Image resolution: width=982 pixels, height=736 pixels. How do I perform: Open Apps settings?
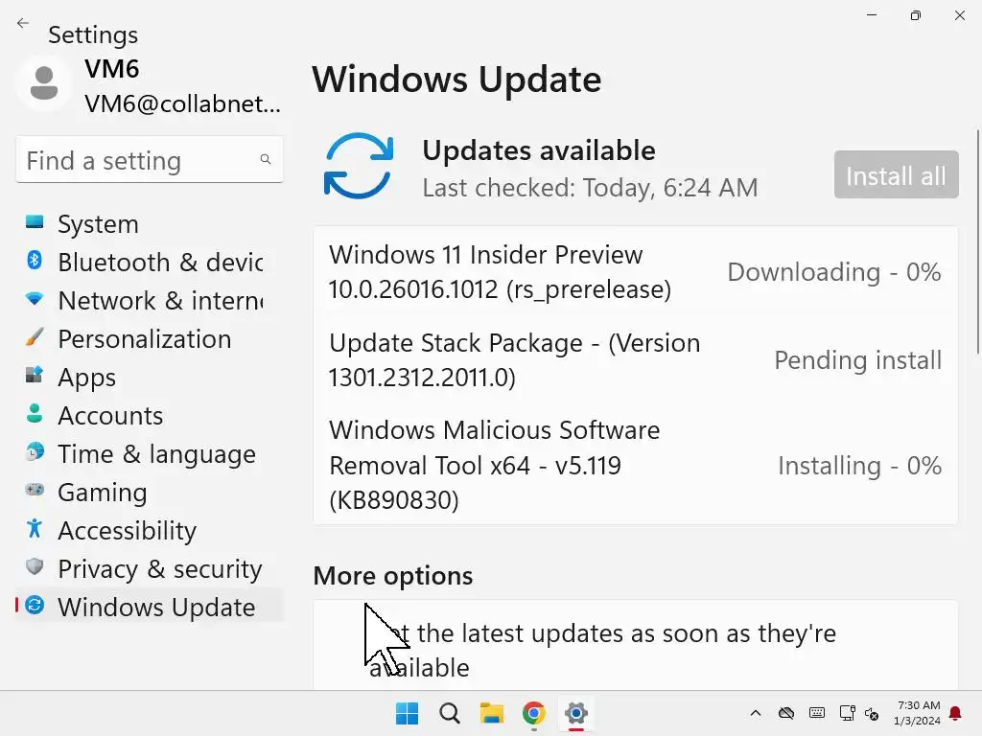coord(149,378)
